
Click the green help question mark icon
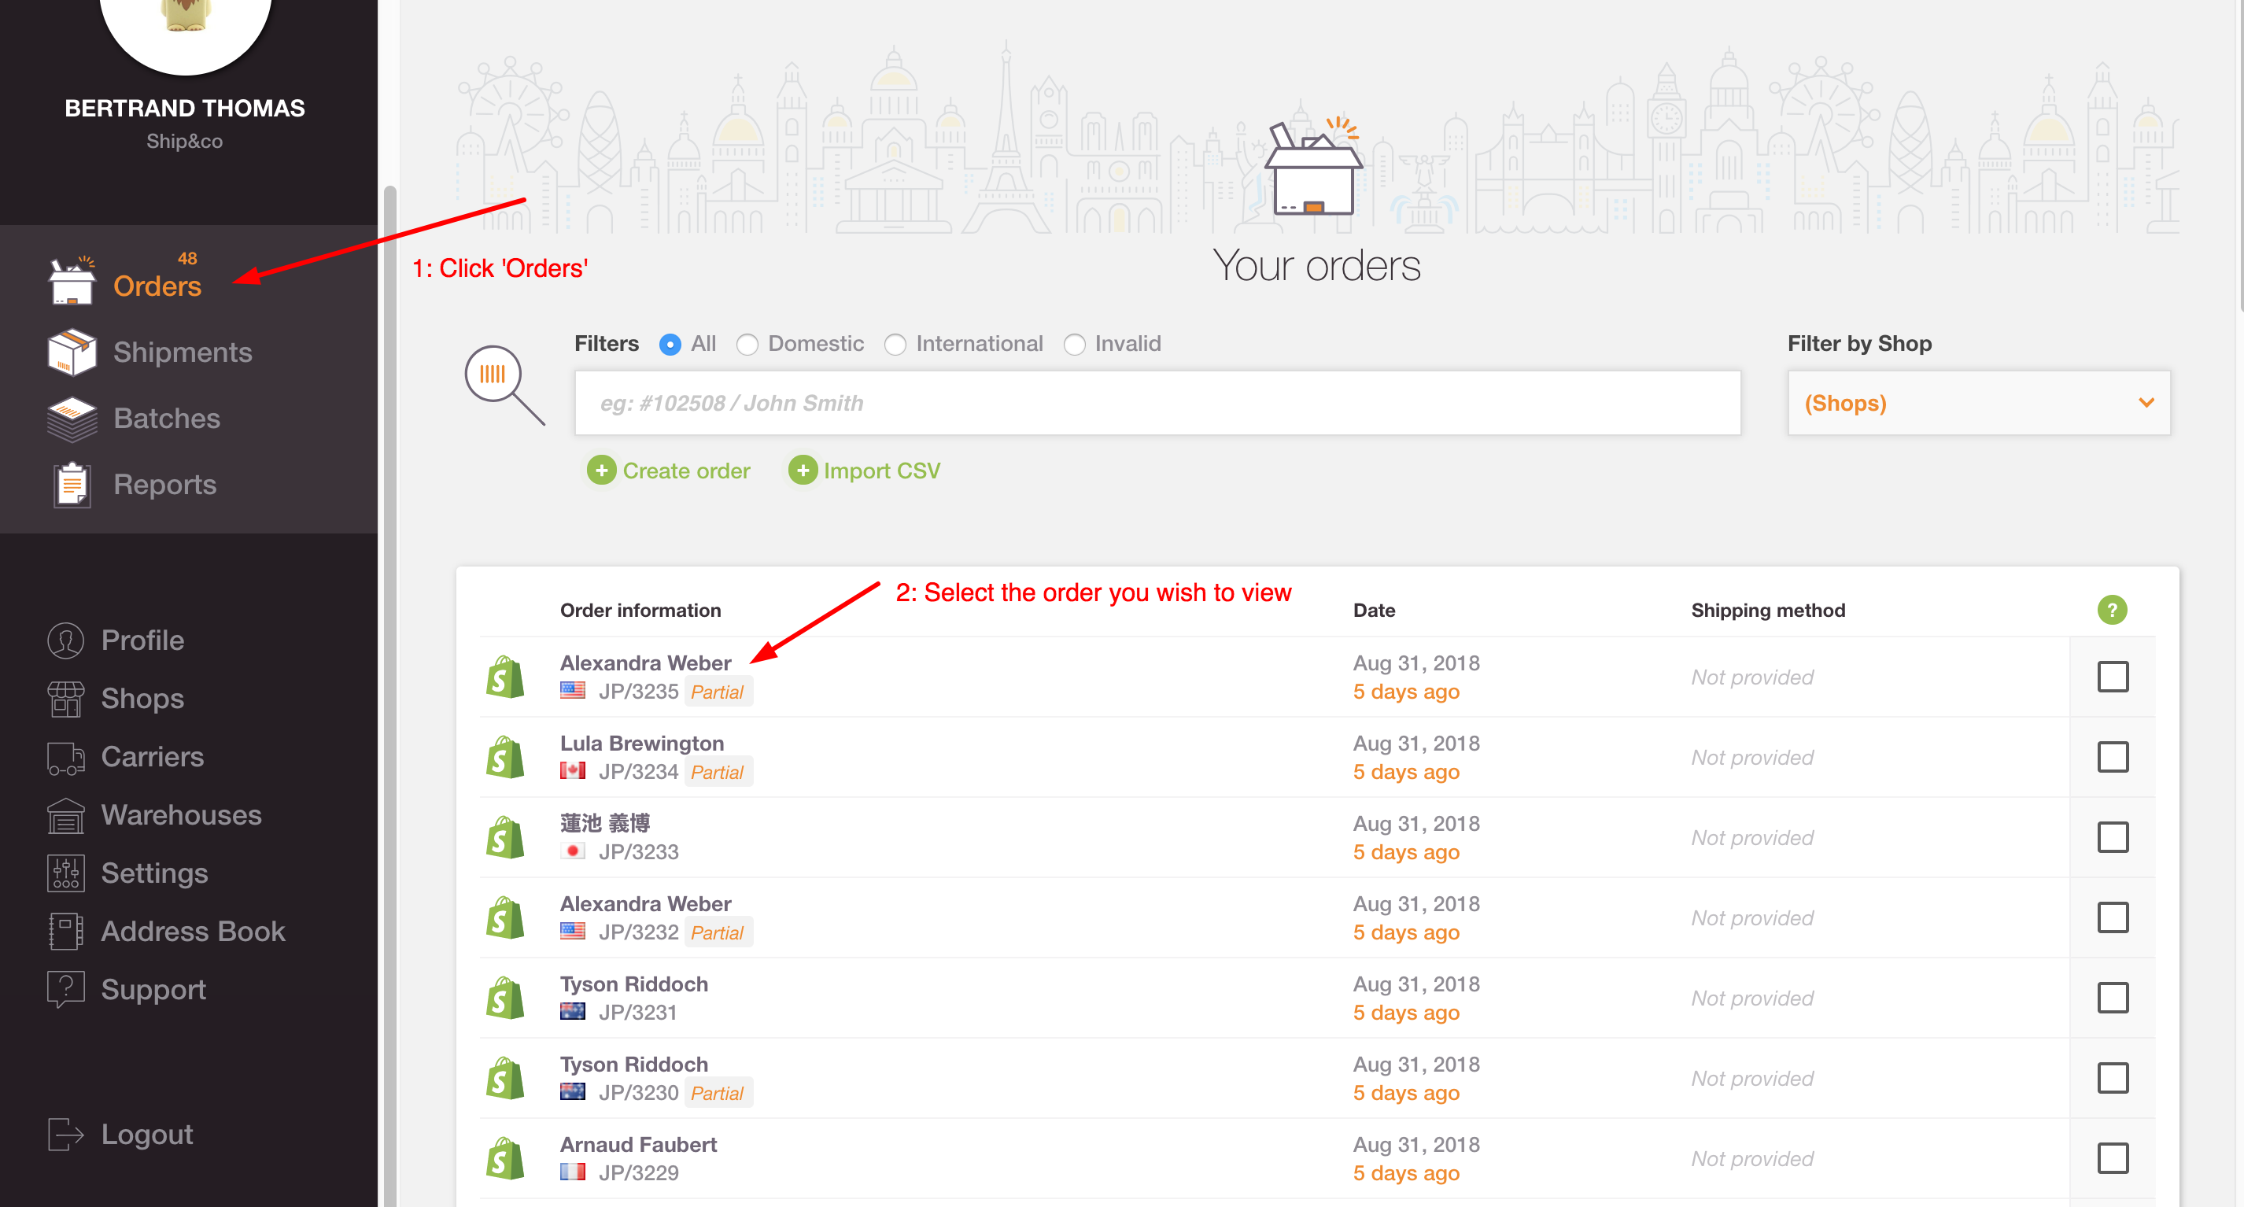click(x=2112, y=610)
